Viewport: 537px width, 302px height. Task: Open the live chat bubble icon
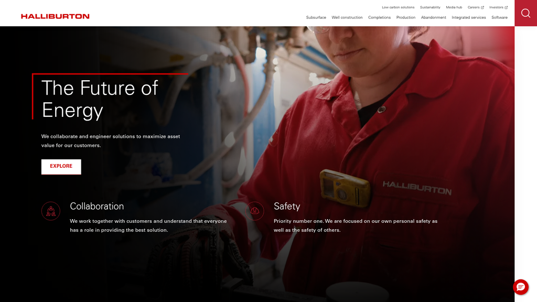(521, 287)
